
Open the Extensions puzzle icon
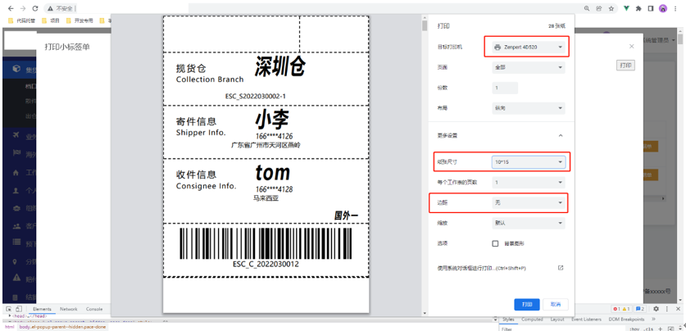pyautogui.click(x=638, y=8)
